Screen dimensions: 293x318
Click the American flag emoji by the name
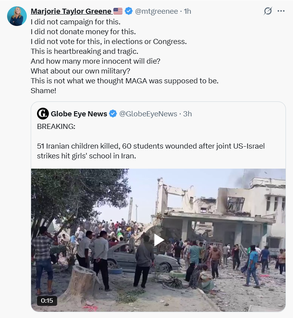point(118,11)
